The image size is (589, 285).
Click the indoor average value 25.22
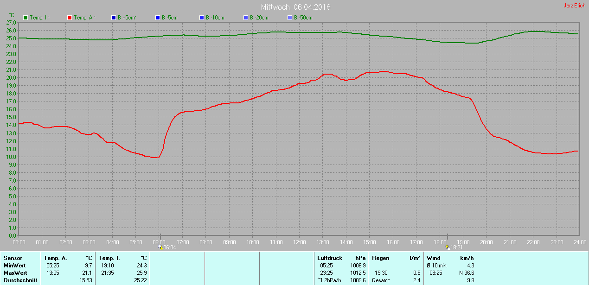pyautogui.click(x=140, y=280)
